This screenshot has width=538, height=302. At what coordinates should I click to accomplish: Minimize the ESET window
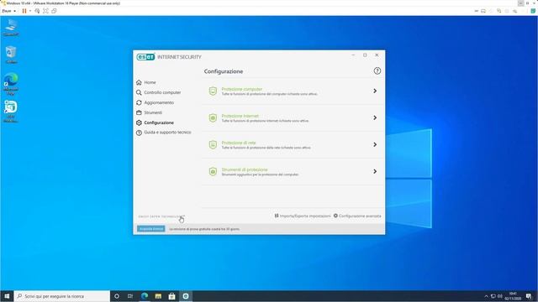(x=353, y=55)
